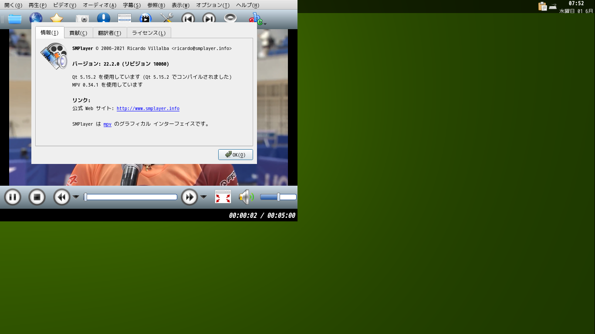Open the rewind options dropdown arrow
Viewport: 595px width, 334px height.
click(x=76, y=197)
